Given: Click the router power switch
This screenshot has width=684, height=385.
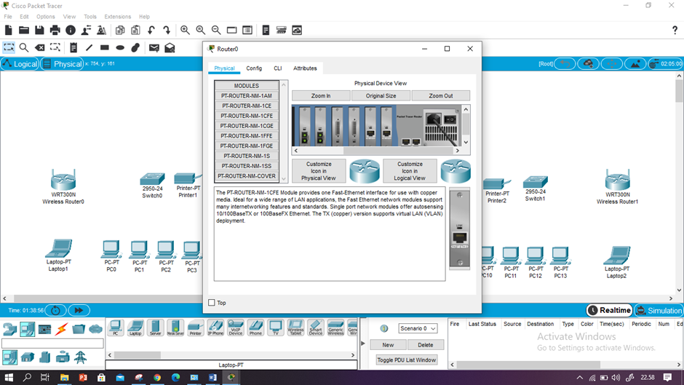Looking at the screenshot, I should click(450, 119).
